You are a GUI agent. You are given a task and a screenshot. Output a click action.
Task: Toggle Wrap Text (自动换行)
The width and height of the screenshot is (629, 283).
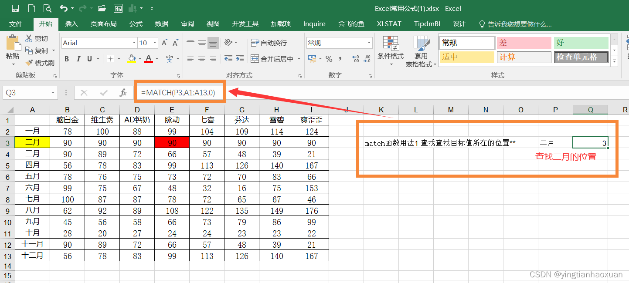[x=269, y=43]
